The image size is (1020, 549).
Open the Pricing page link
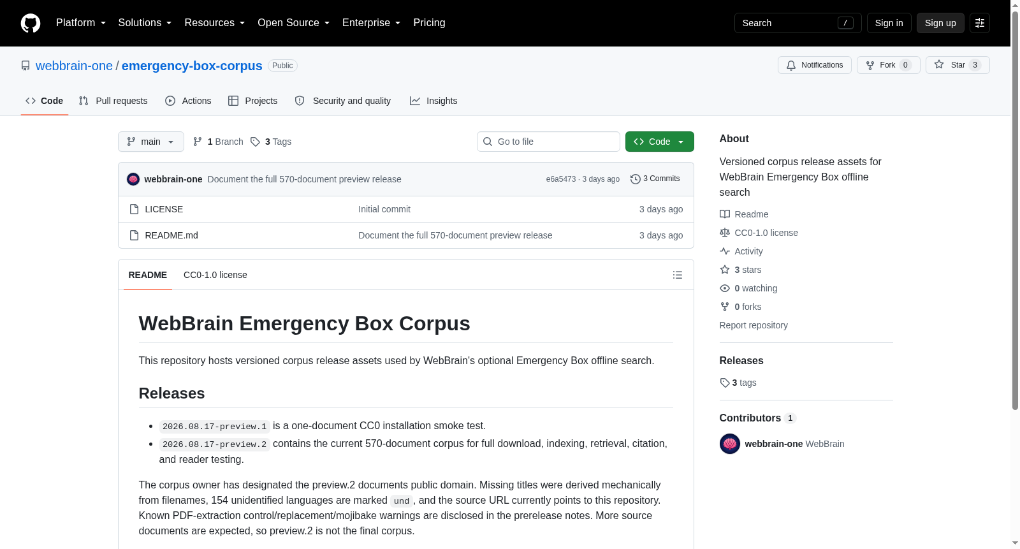point(429,23)
